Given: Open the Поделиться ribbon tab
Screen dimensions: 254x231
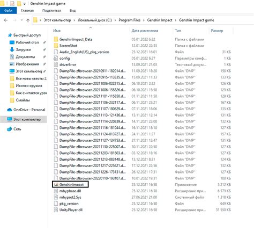Looking at the screenshot, I should pos(51,11).
